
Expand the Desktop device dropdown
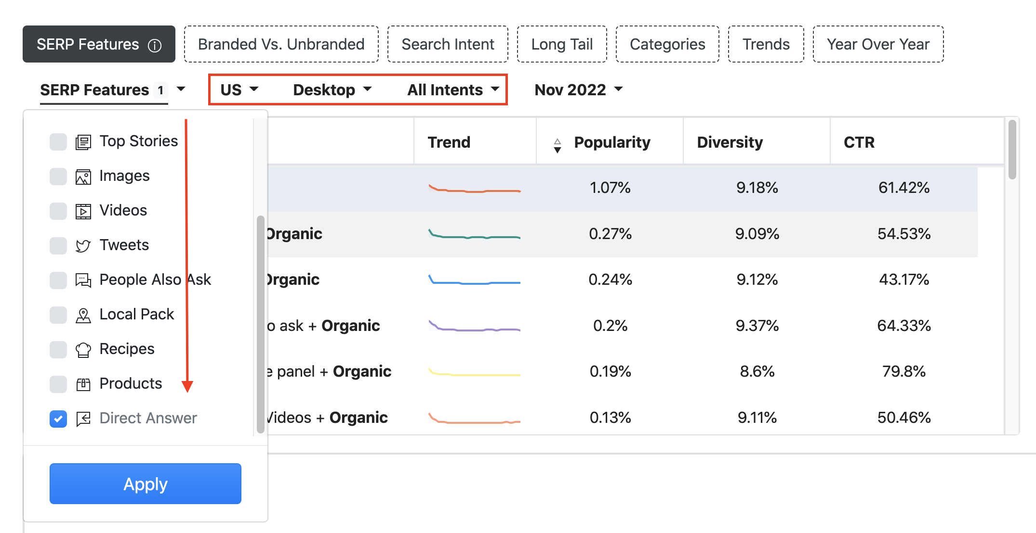(x=332, y=89)
